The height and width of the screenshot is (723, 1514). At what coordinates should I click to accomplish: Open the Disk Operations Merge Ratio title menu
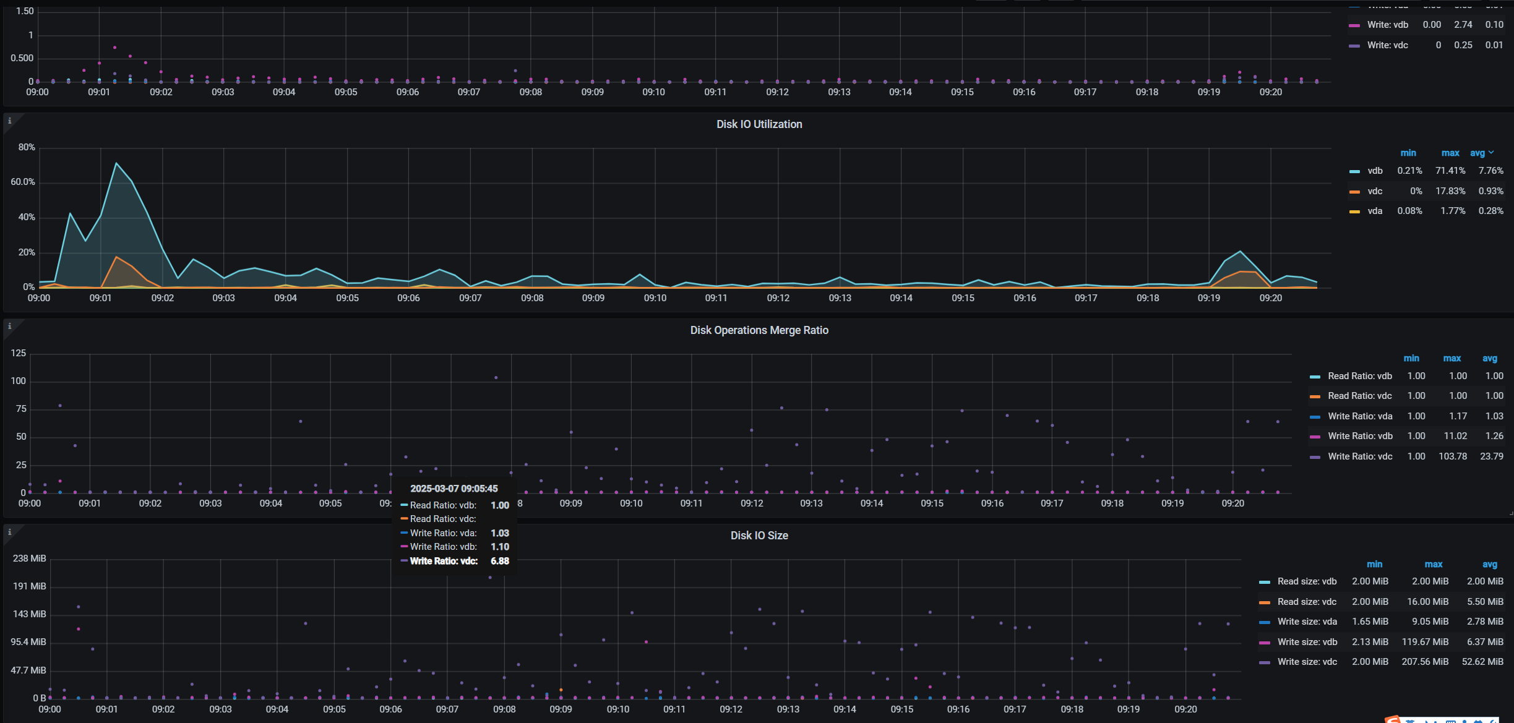click(x=759, y=330)
